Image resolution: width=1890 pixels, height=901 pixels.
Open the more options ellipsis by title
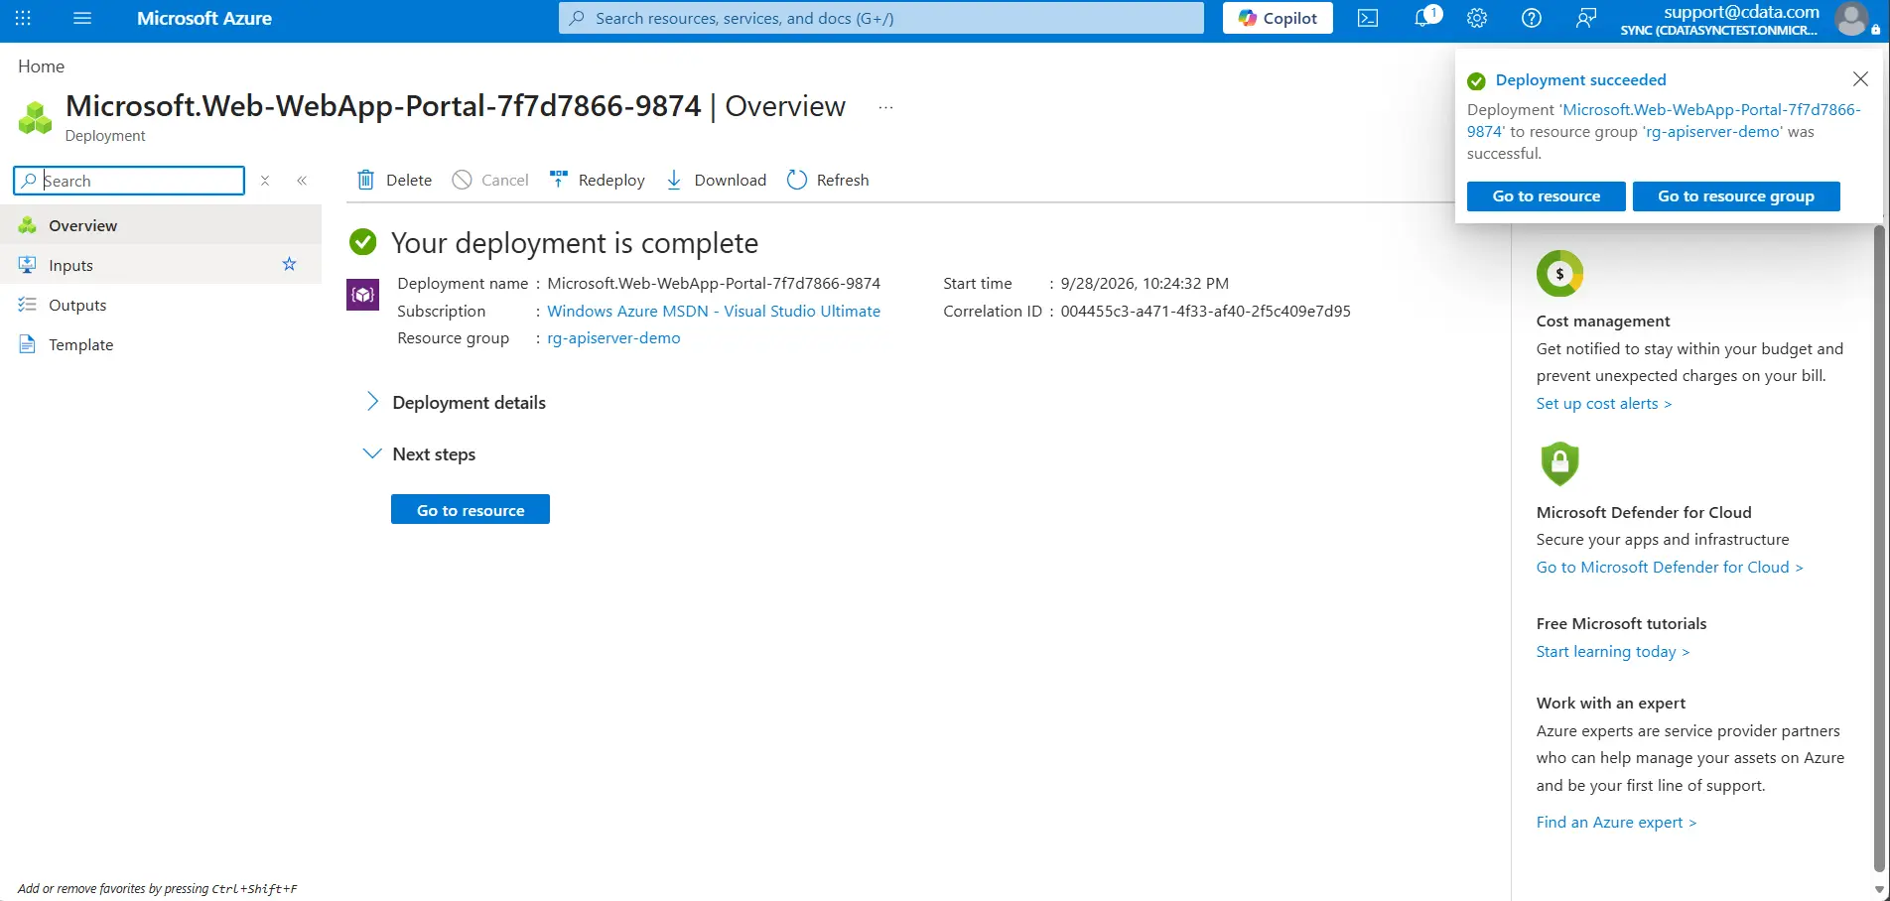[x=885, y=107]
